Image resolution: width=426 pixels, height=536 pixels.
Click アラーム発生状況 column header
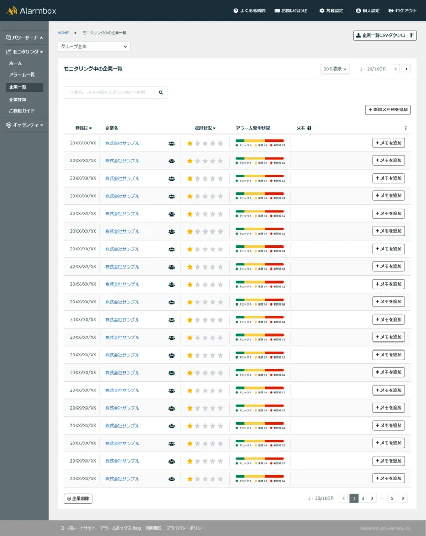[253, 128]
